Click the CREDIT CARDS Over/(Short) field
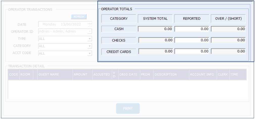Screen dimensions: 255x119 [x=228, y=51]
